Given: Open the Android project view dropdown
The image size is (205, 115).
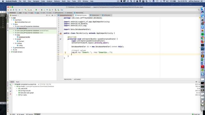Looking at the screenshot, I should (x=14, y=15).
